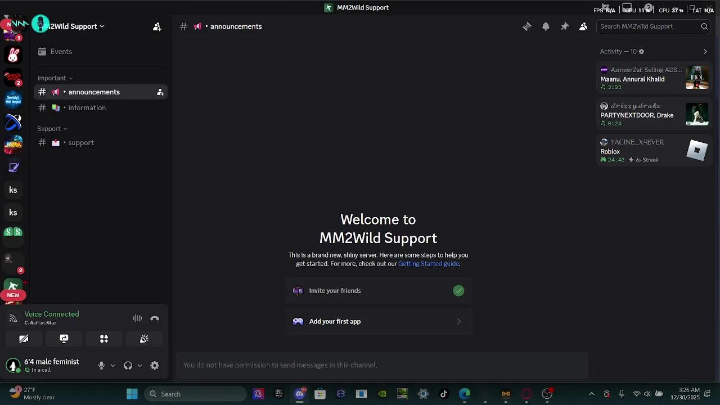Screen dimensions: 720x405
Task: Open the Opera GX taskbar icon
Action: tap(526, 394)
